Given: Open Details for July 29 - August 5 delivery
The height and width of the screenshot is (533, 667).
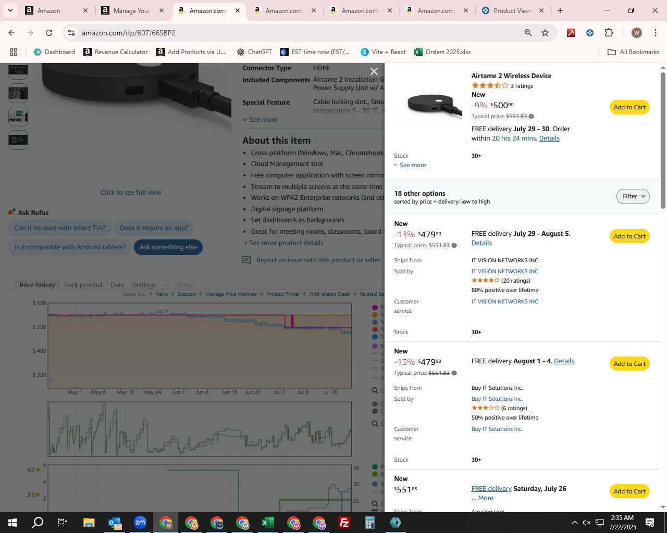Looking at the screenshot, I should tap(481, 243).
